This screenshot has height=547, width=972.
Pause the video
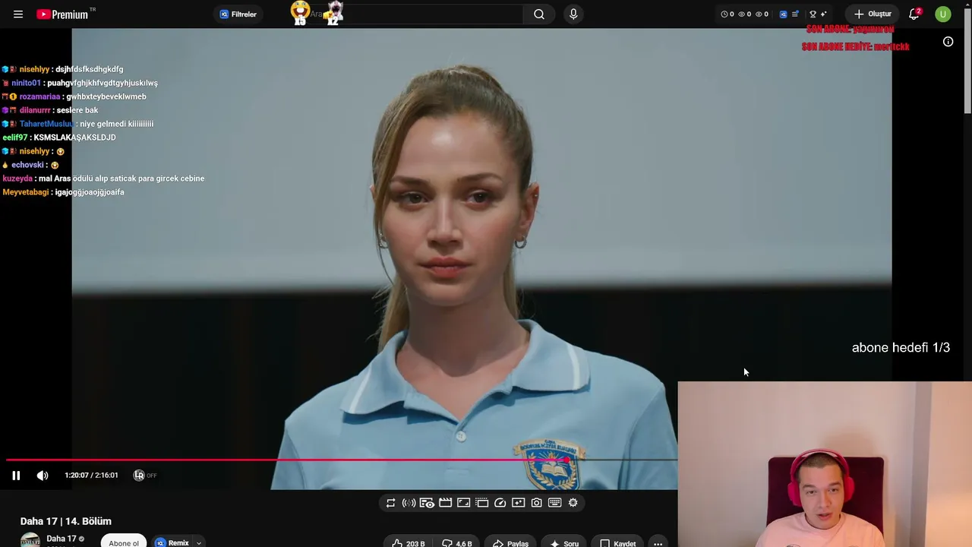point(16,476)
